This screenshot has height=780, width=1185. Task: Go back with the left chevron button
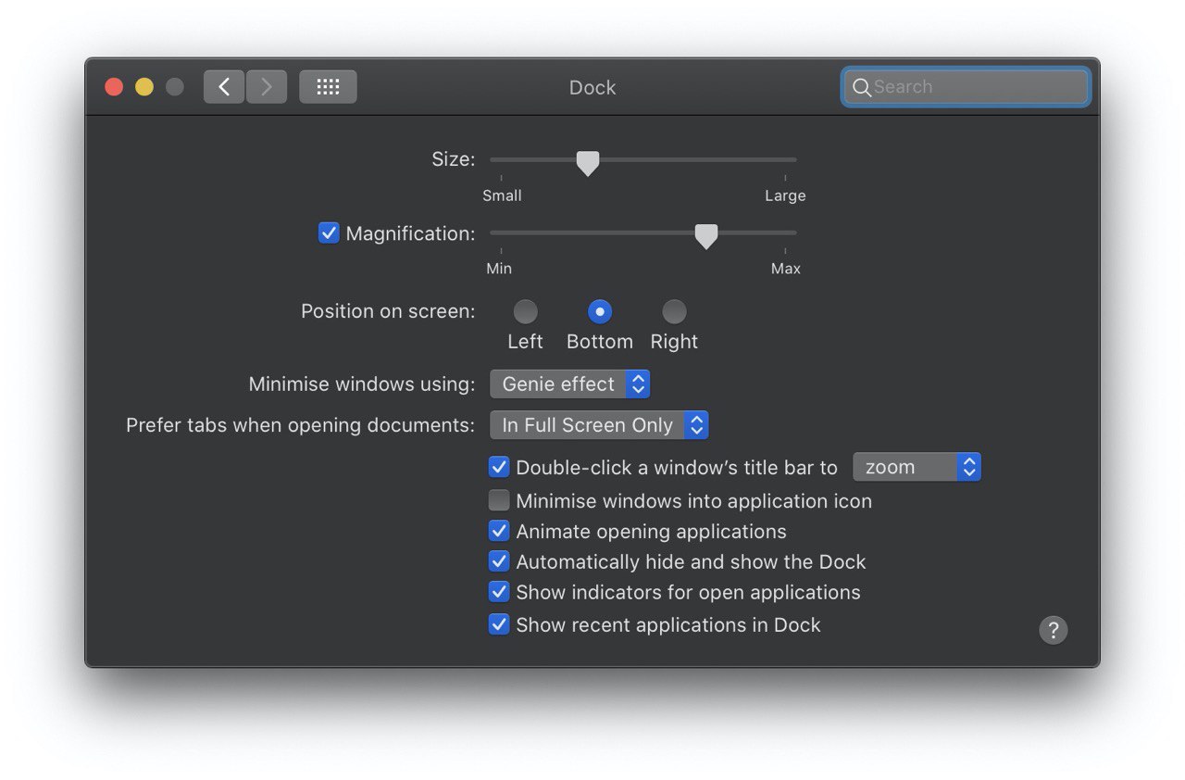pyautogui.click(x=224, y=87)
